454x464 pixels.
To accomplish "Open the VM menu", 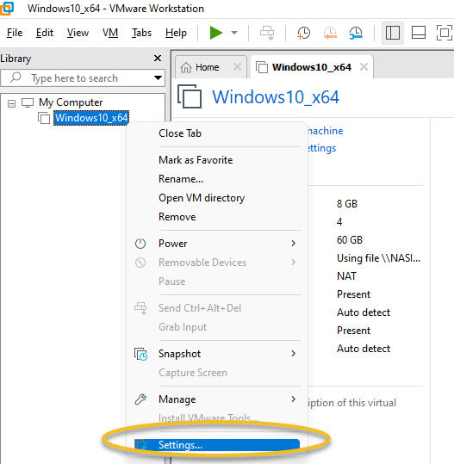I will click(110, 33).
